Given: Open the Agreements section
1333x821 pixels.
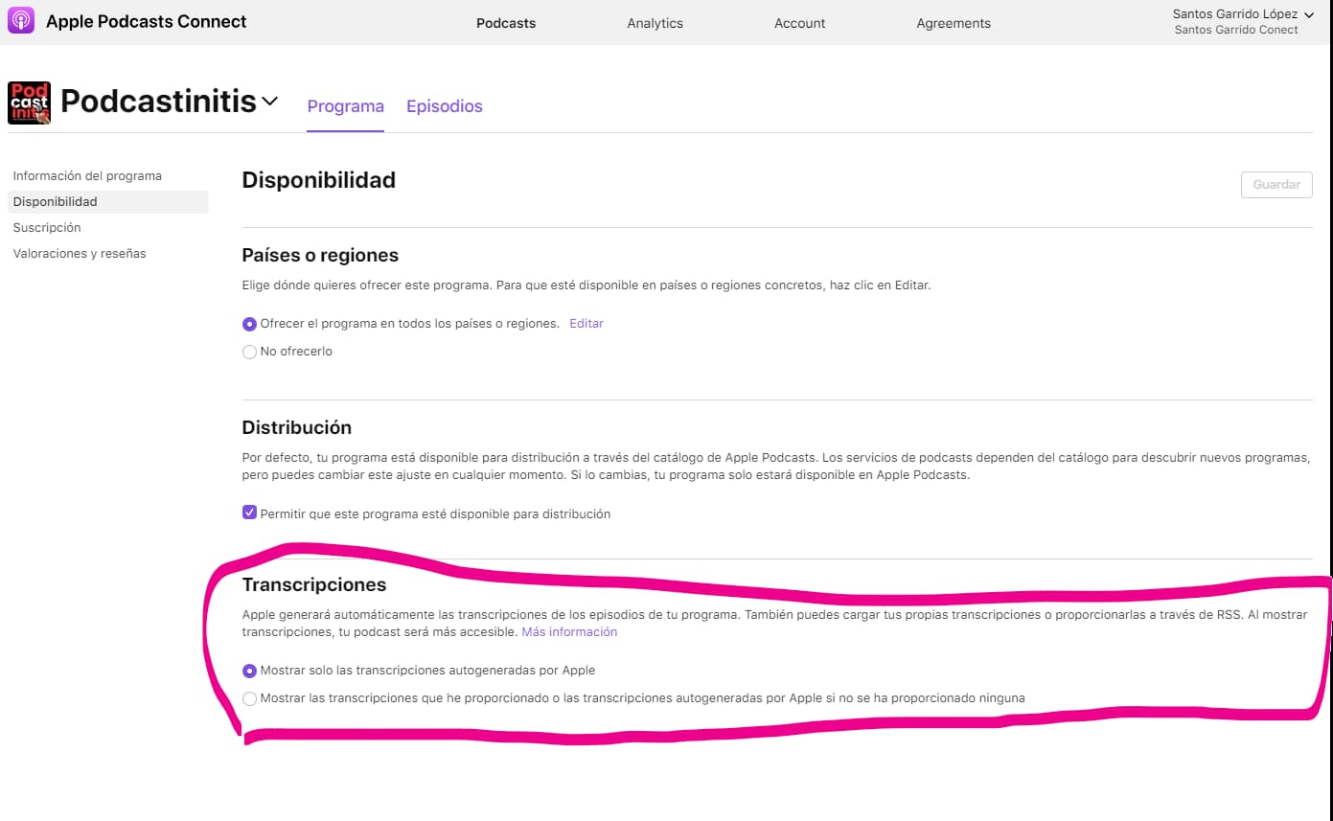Looking at the screenshot, I should pos(953,23).
